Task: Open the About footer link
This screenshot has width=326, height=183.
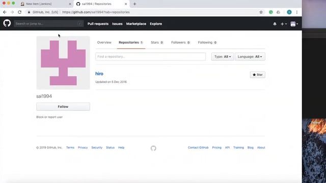Action: click(261, 147)
